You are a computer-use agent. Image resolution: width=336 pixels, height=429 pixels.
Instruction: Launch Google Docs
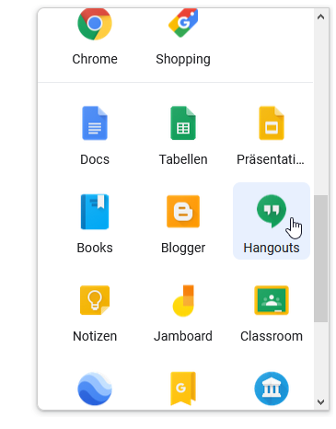pyautogui.click(x=95, y=123)
